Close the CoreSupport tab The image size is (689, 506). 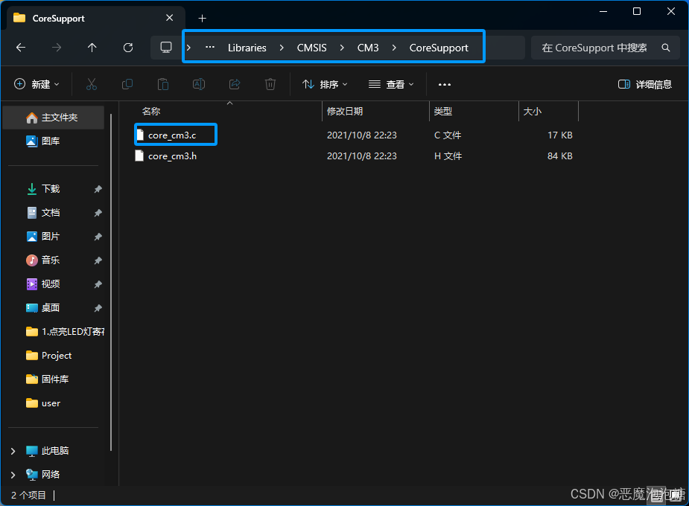(170, 18)
